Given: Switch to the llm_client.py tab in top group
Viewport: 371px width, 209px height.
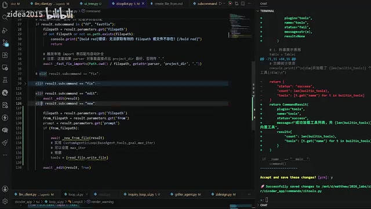Looking at the screenshot, I should 50,3.
